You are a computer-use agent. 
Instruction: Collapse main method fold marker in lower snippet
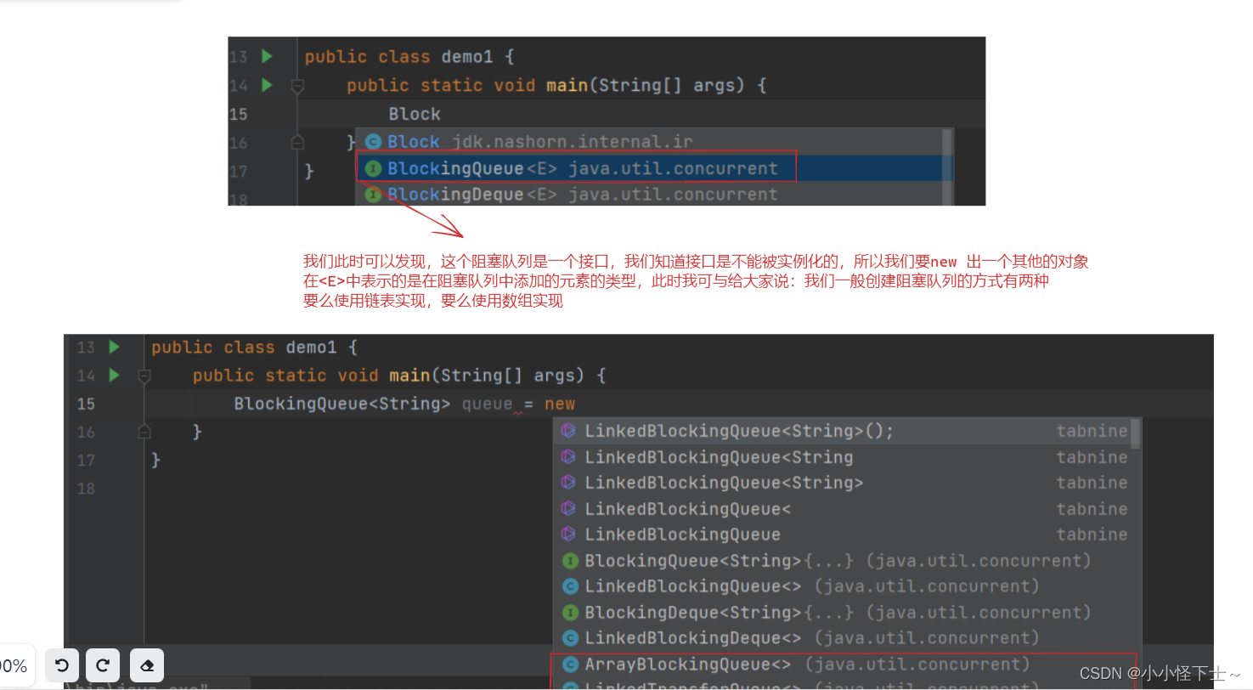(144, 376)
